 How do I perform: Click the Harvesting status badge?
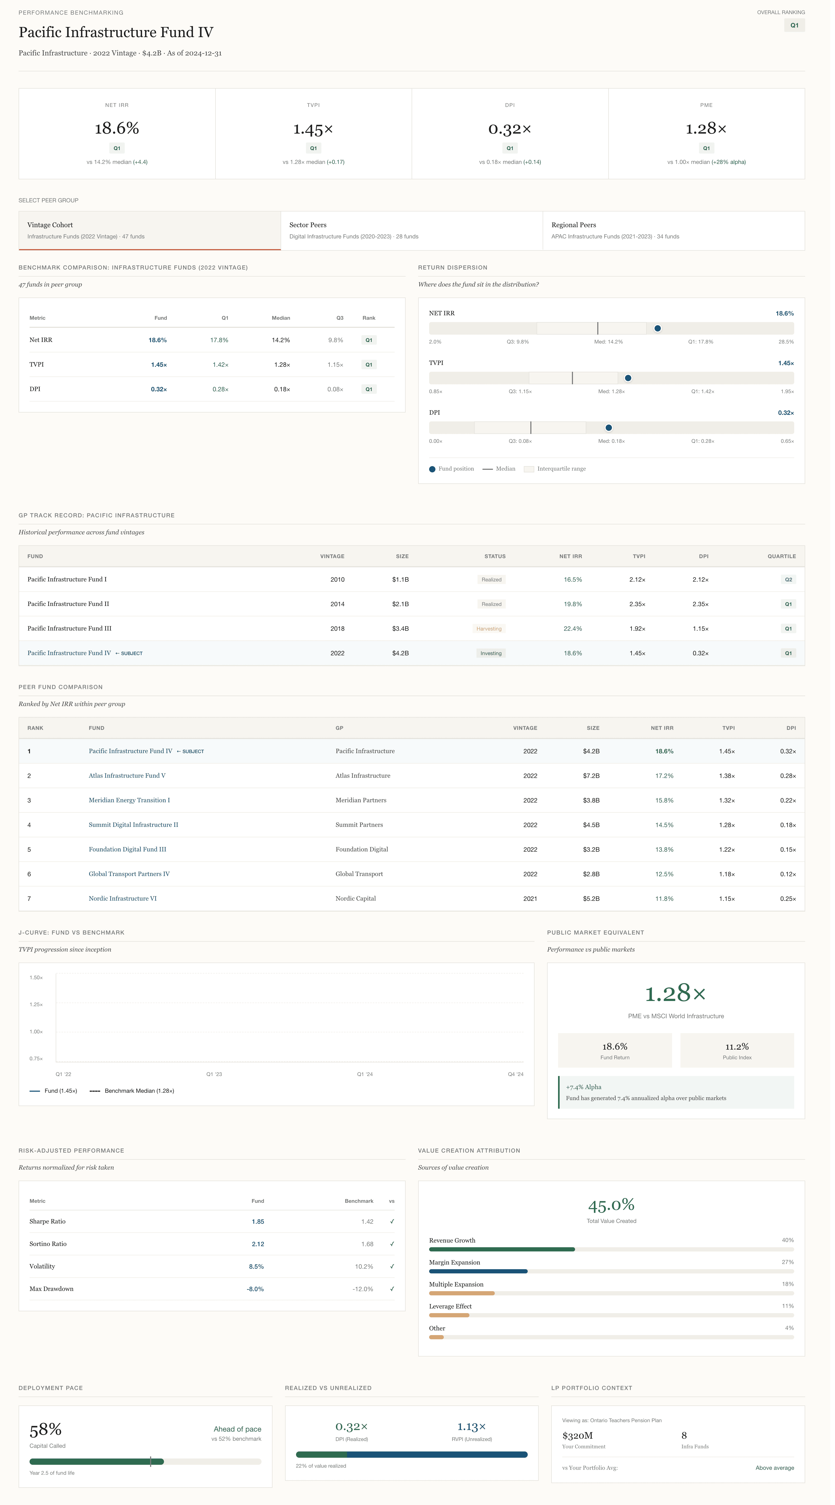(488, 629)
